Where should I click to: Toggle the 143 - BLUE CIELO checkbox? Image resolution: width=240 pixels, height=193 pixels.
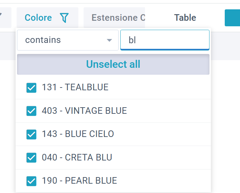(32, 134)
